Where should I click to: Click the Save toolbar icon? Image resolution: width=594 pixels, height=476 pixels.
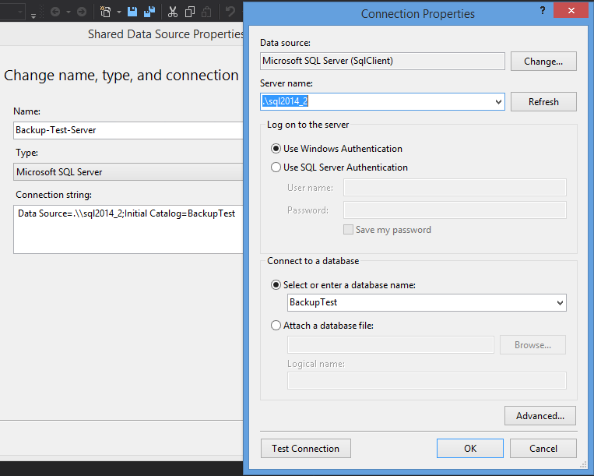(132, 12)
